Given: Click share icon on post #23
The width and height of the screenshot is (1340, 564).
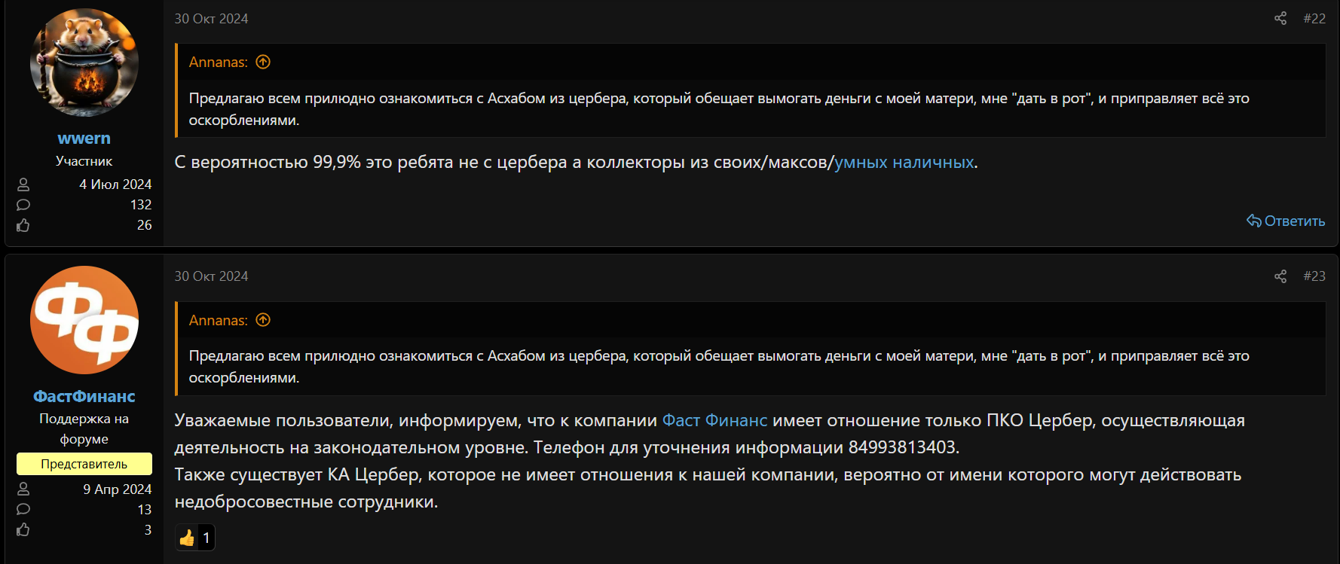Looking at the screenshot, I should coord(1280,276).
